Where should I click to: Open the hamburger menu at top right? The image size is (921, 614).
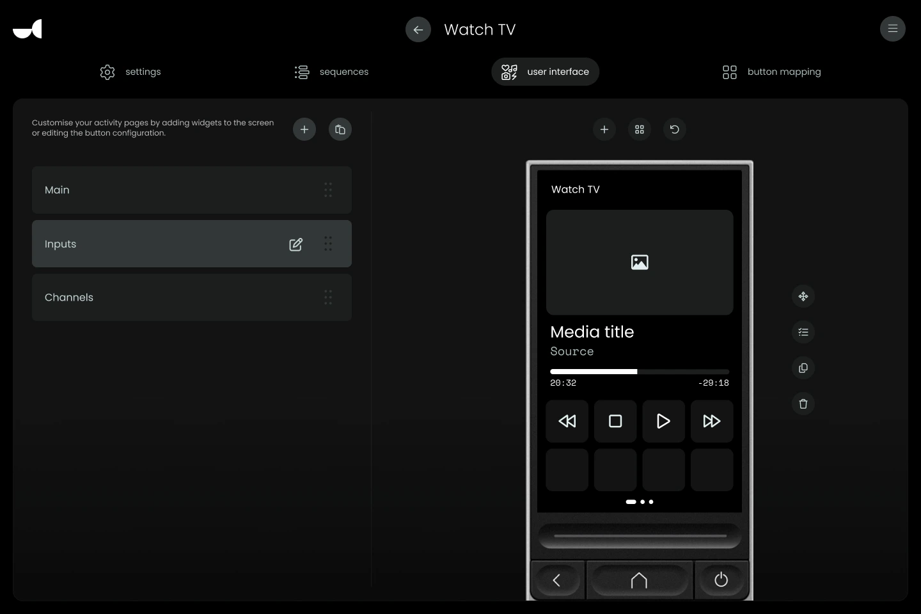[892, 29]
